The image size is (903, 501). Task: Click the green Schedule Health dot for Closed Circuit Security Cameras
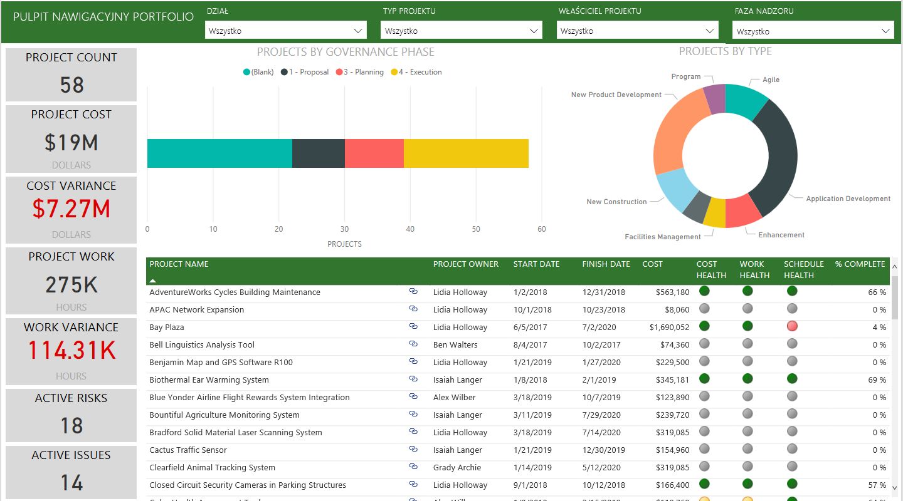pyautogui.click(x=791, y=483)
